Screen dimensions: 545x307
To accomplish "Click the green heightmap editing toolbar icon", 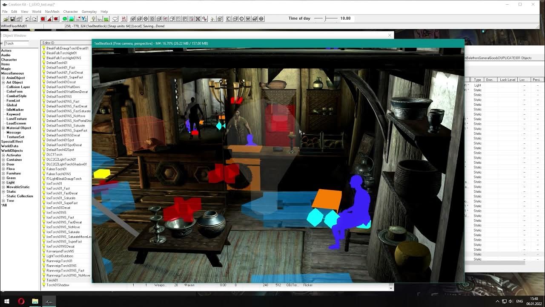I will [65, 19].
